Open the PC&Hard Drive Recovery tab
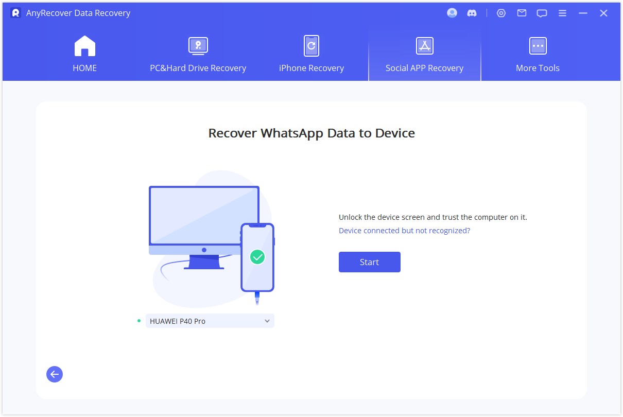The width and height of the screenshot is (623, 417). 198,67
